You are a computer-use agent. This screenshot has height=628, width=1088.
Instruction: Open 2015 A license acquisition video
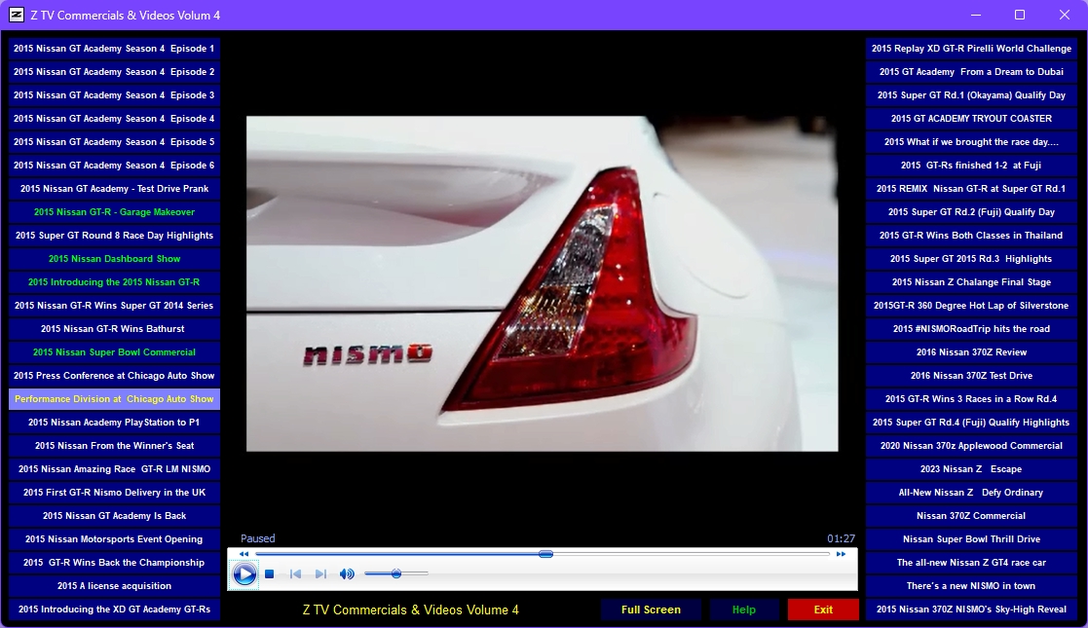(x=114, y=586)
